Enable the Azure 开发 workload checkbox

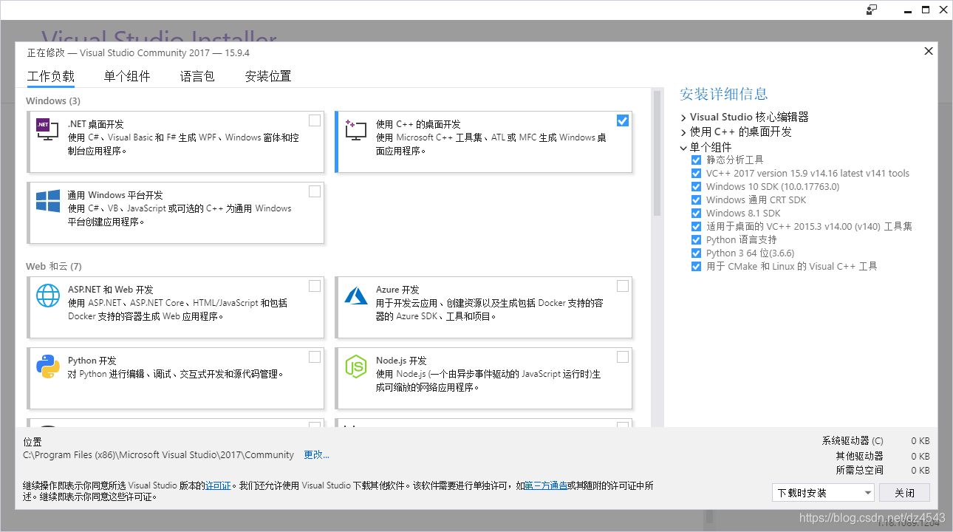pos(623,286)
